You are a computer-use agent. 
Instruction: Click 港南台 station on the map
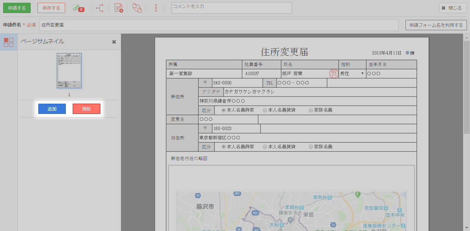tap(322, 197)
